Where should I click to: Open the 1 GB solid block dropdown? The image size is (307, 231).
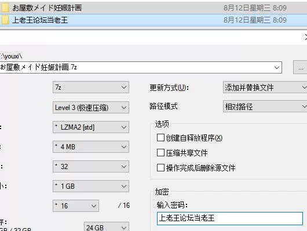(91, 186)
